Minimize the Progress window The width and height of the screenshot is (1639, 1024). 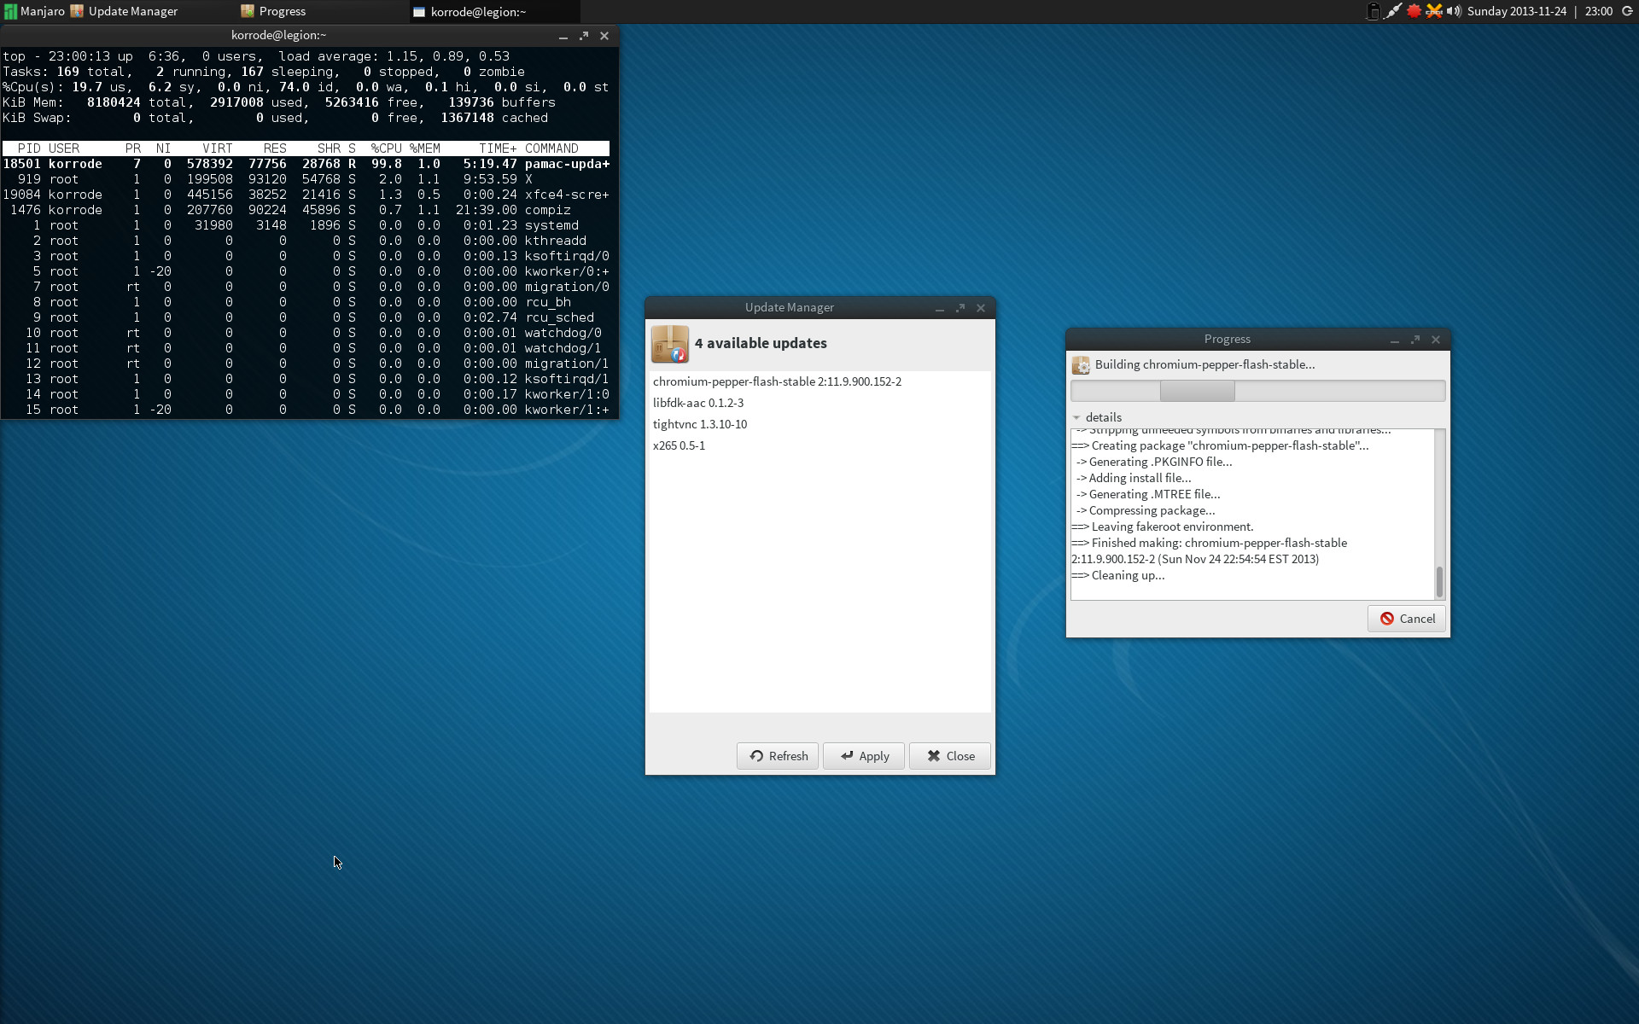[1395, 340]
